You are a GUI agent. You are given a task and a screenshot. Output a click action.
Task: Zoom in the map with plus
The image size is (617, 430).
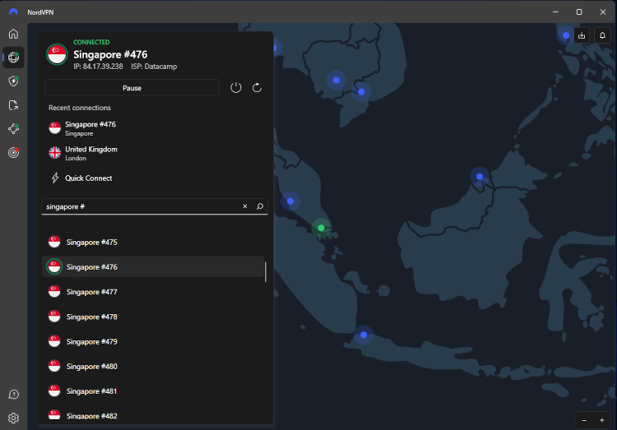click(x=601, y=420)
